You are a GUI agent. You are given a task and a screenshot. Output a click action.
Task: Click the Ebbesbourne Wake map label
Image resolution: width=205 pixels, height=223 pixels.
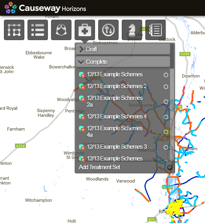(38, 55)
